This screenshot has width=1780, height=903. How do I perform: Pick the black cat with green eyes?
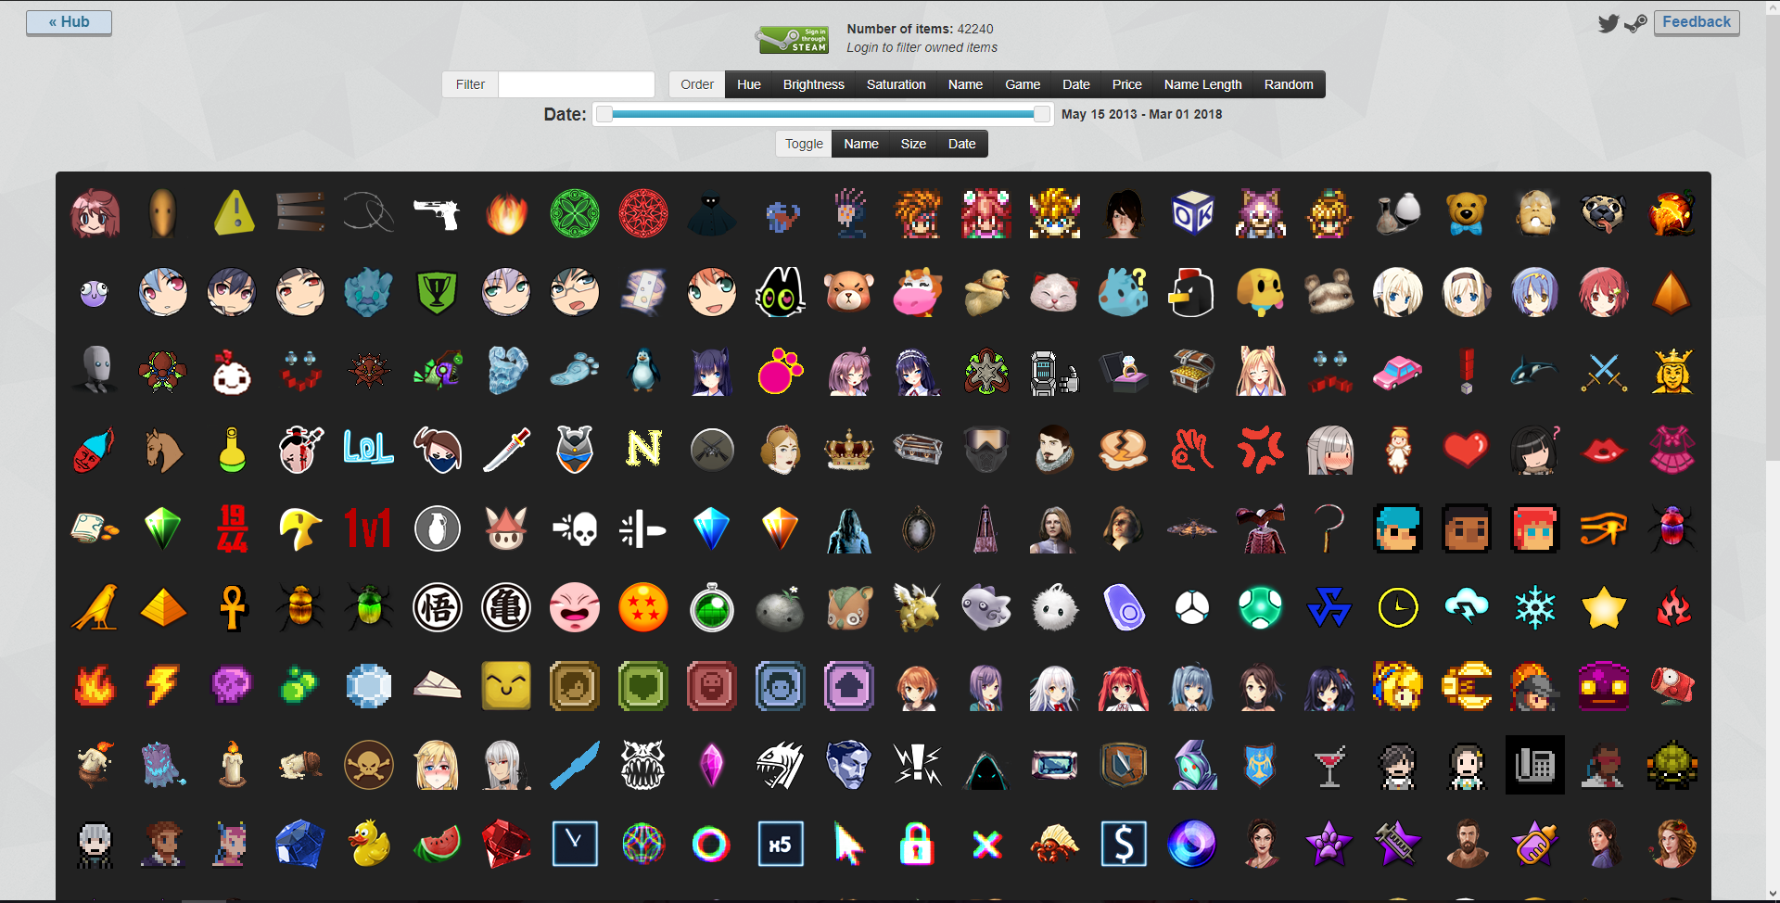pos(781,293)
